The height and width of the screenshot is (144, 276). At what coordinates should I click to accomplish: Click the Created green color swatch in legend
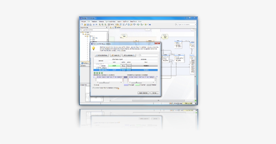pos(137,85)
